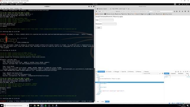This screenshot has height=107, width=190.
Task: Click the Firefox URL address bar
Action: [x=126, y=11]
